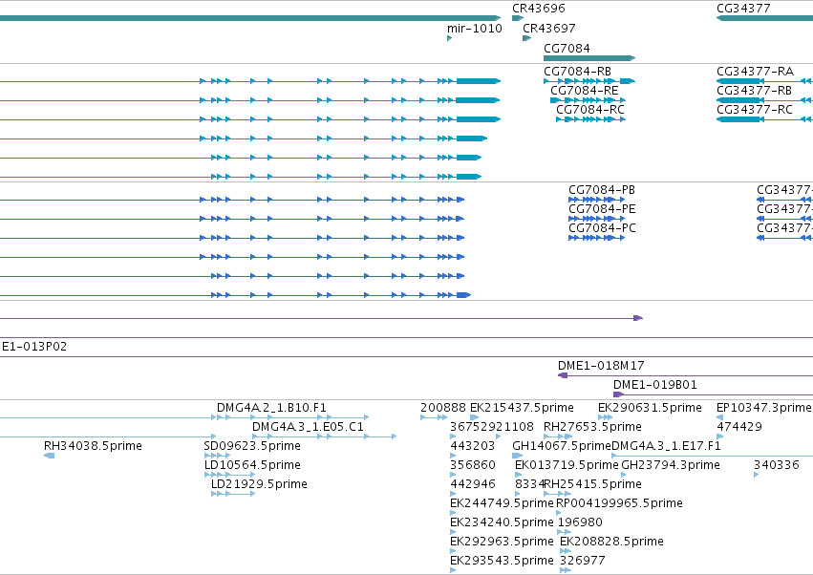Select the RH27653.5prime EST label
Viewport: 813px width, 575px height.
(592, 427)
